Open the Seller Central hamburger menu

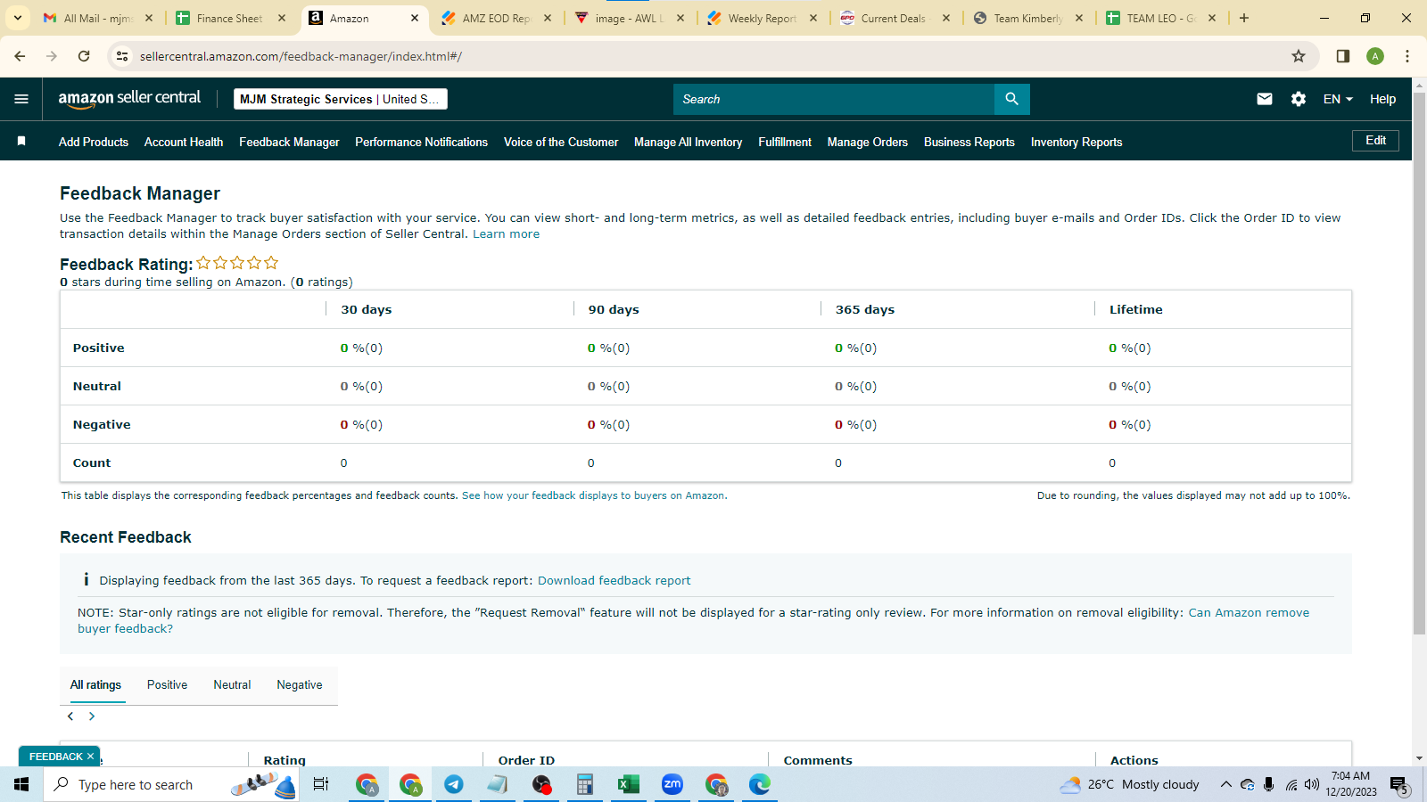(x=21, y=99)
